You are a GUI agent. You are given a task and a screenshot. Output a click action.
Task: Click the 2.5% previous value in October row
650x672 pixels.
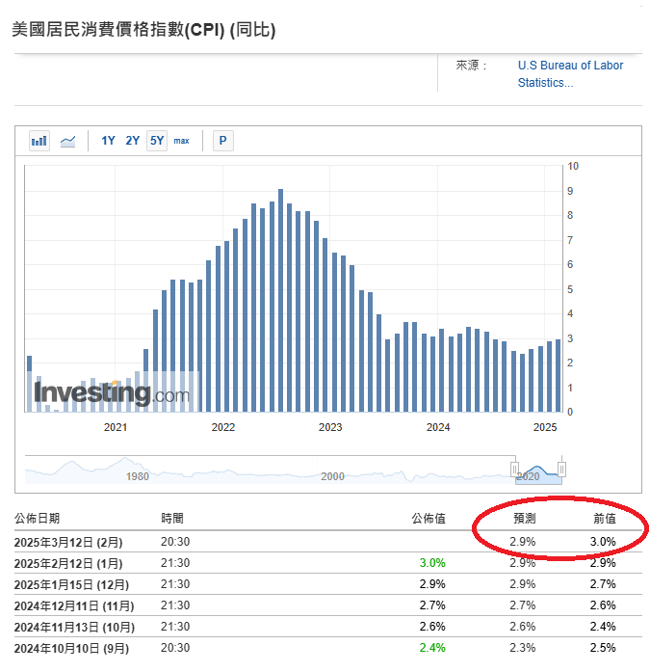[x=603, y=648]
